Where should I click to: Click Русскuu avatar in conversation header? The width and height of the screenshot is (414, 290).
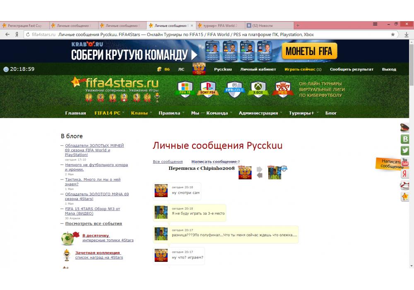click(x=245, y=173)
